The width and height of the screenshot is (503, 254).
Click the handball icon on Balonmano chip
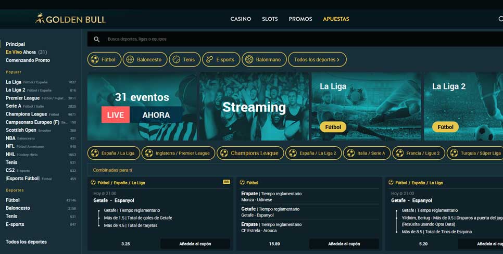(249, 59)
